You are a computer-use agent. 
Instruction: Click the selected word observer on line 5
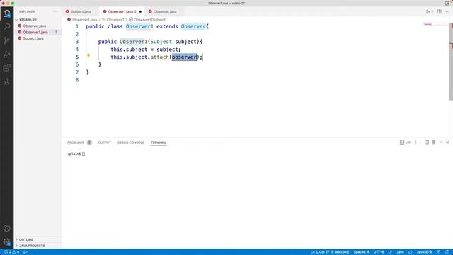click(x=184, y=57)
